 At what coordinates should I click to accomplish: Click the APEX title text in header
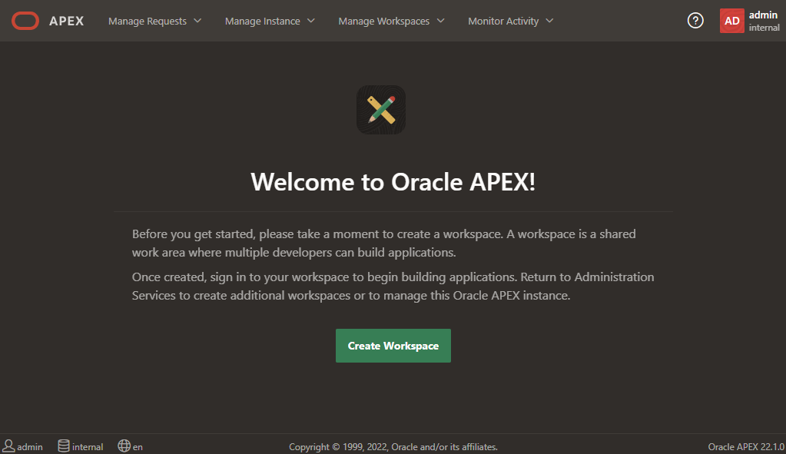click(x=67, y=21)
